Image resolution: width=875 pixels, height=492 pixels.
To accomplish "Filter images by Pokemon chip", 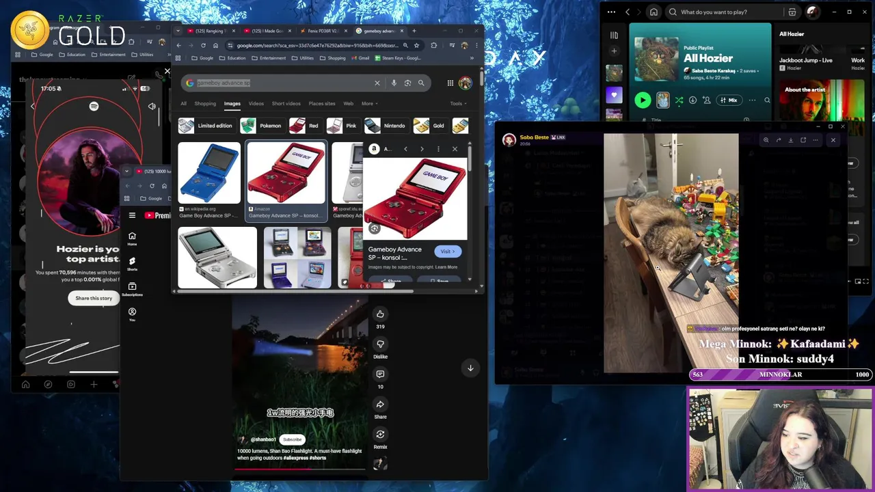I will pos(262,126).
